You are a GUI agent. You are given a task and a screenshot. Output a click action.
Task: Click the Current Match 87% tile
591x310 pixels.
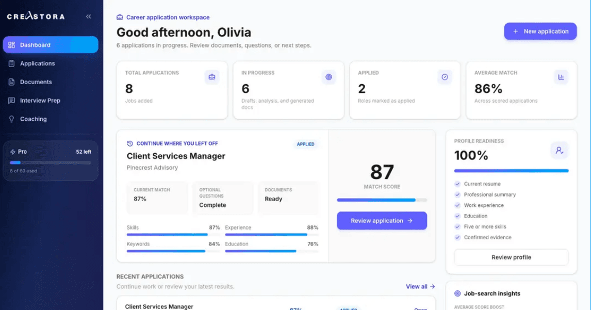pyautogui.click(x=157, y=198)
